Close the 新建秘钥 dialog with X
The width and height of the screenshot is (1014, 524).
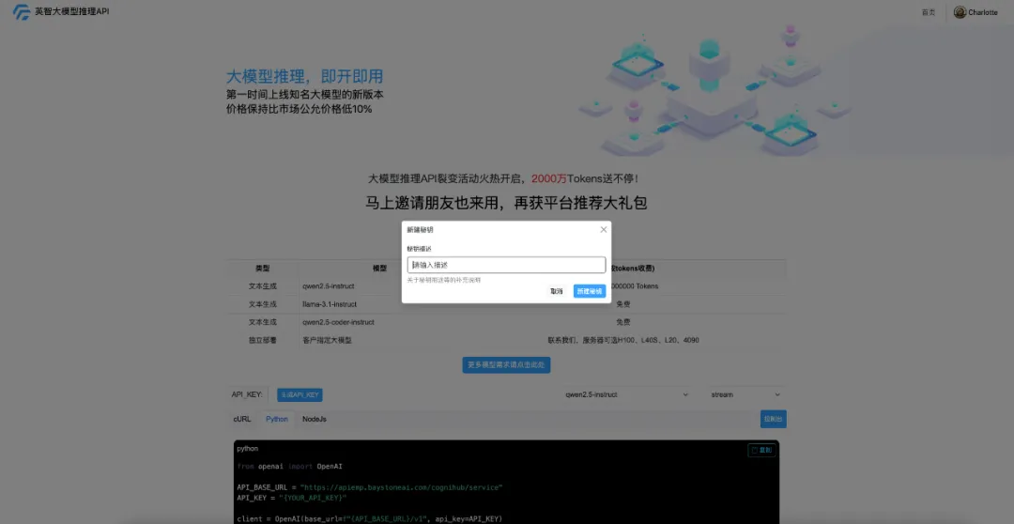point(604,230)
